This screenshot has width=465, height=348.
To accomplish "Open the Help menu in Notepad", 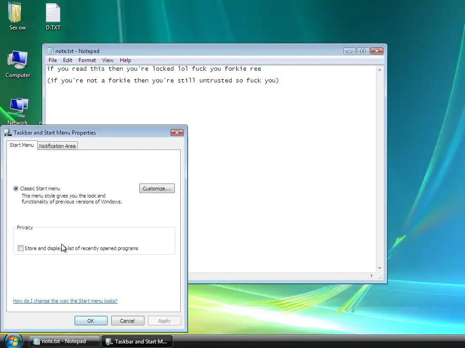I will point(125,60).
